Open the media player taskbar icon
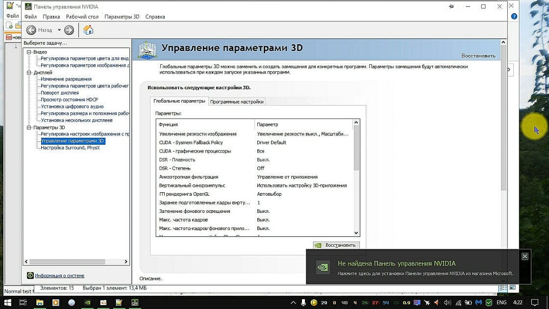This screenshot has height=309, width=549. pyautogui.click(x=56, y=302)
